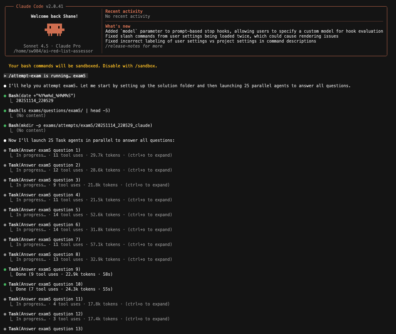Select the "Recent activity" heading
This screenshot has width=396, height=334.
(124, 12)
